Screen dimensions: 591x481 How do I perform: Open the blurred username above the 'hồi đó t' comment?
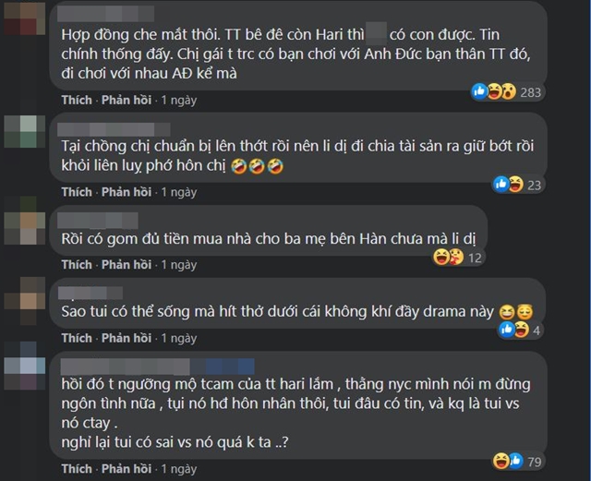point(157,367)
